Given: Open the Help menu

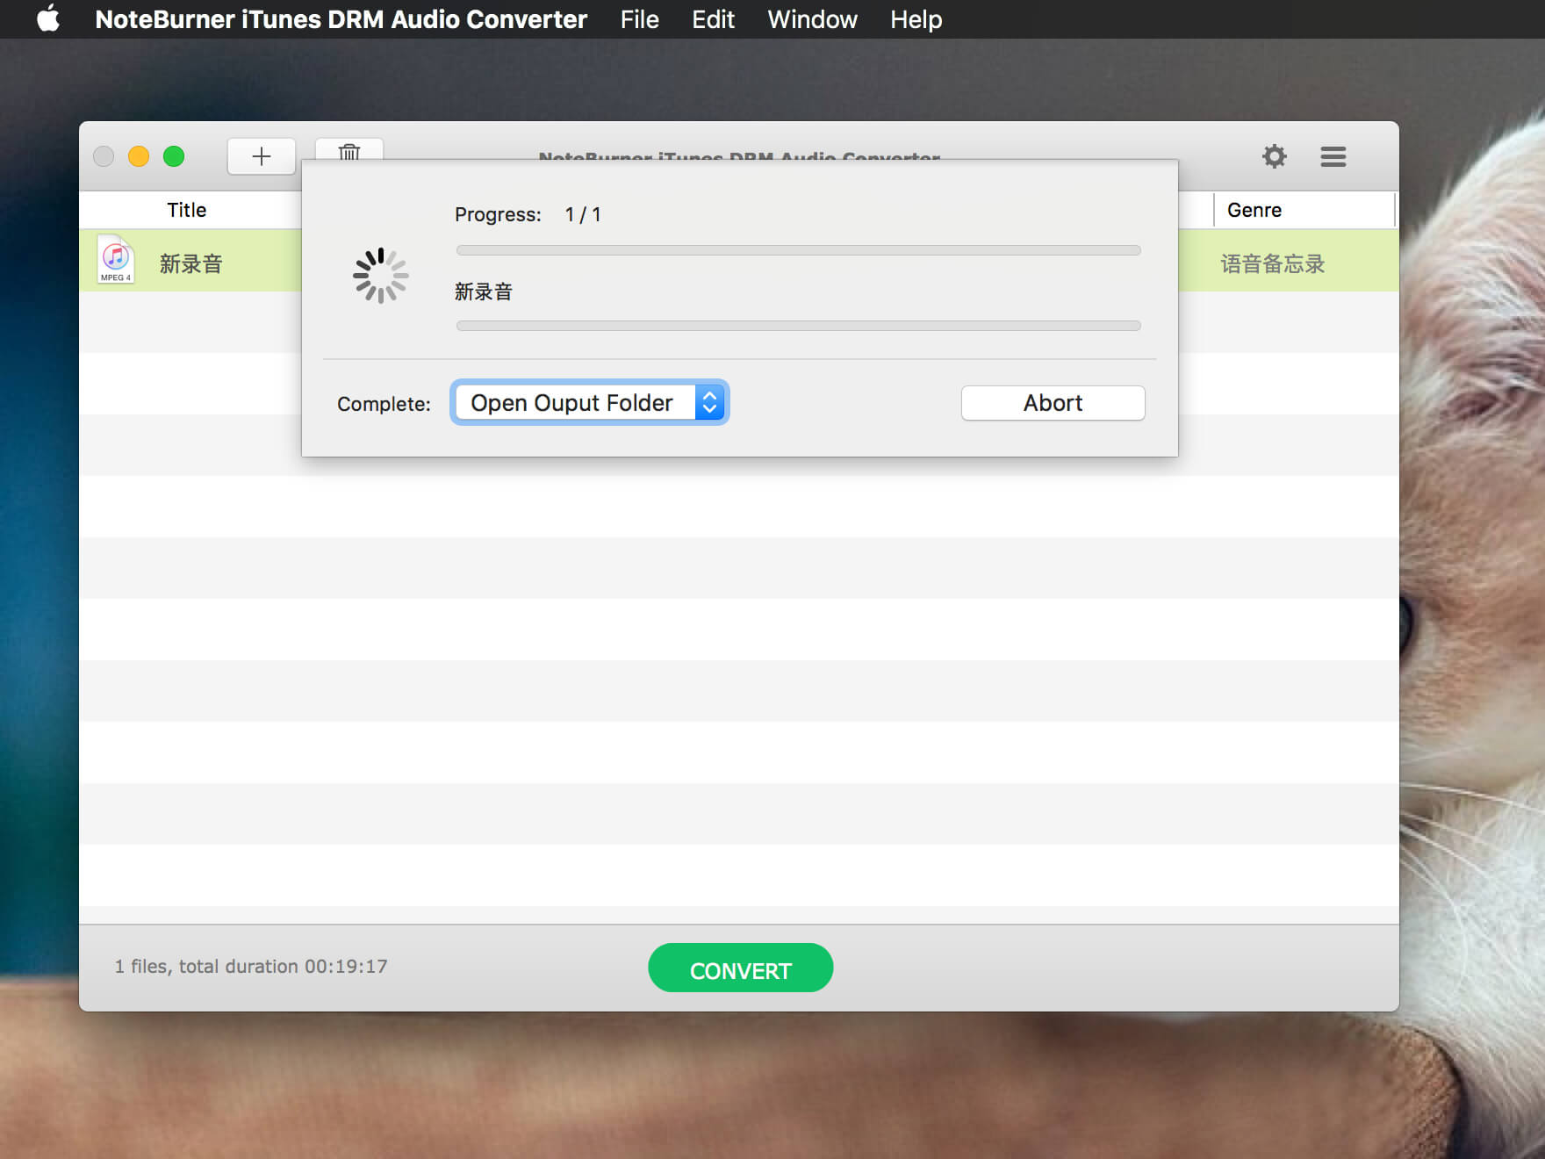Looking at the screenshot, I should click(916, 19).
